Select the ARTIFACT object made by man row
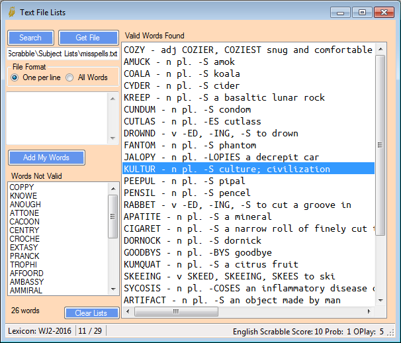 249,300
